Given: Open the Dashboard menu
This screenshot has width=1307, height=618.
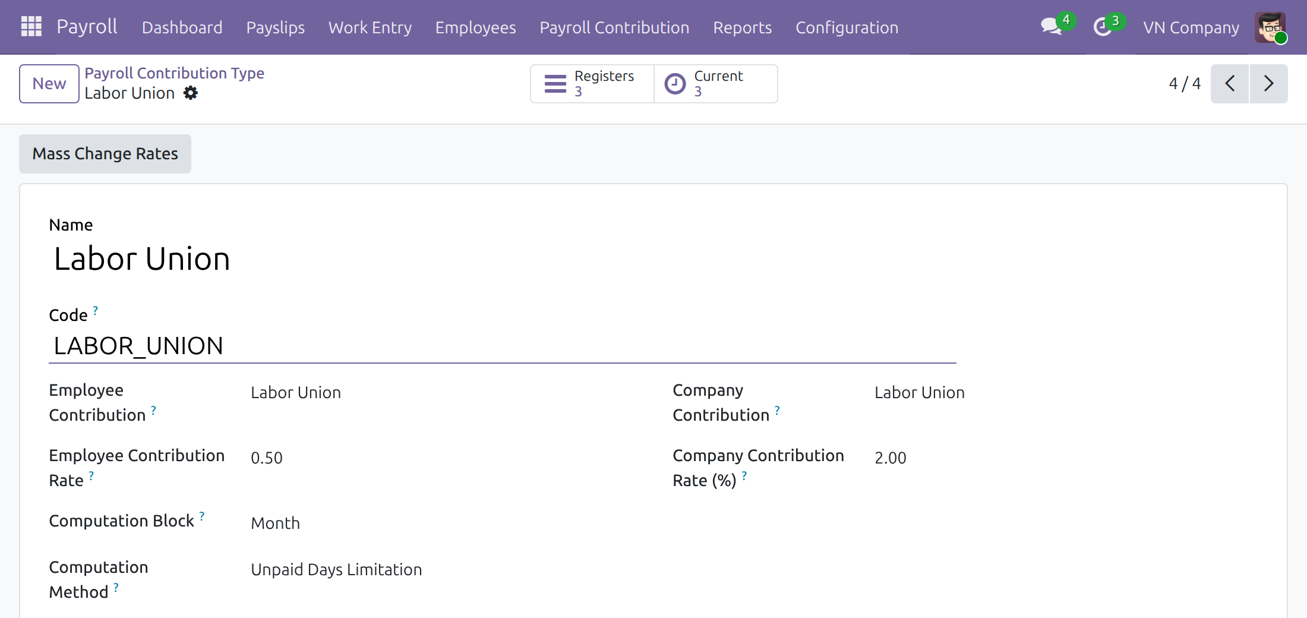Looking at the screenshot, I should 182,27.
